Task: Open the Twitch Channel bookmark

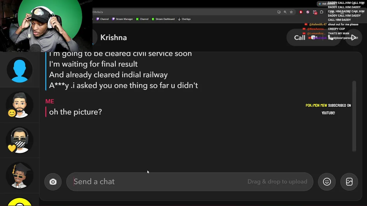Action: pyautogui.click(x=102, y=19)
